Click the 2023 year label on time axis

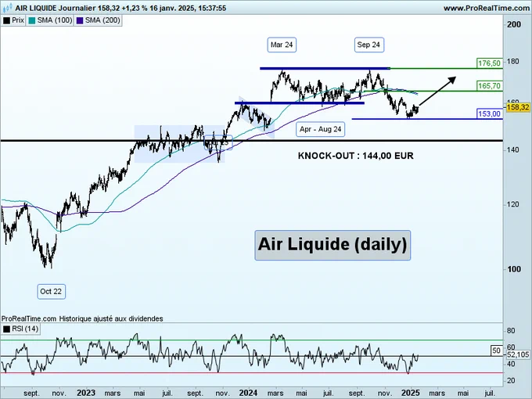click(86, 393)
